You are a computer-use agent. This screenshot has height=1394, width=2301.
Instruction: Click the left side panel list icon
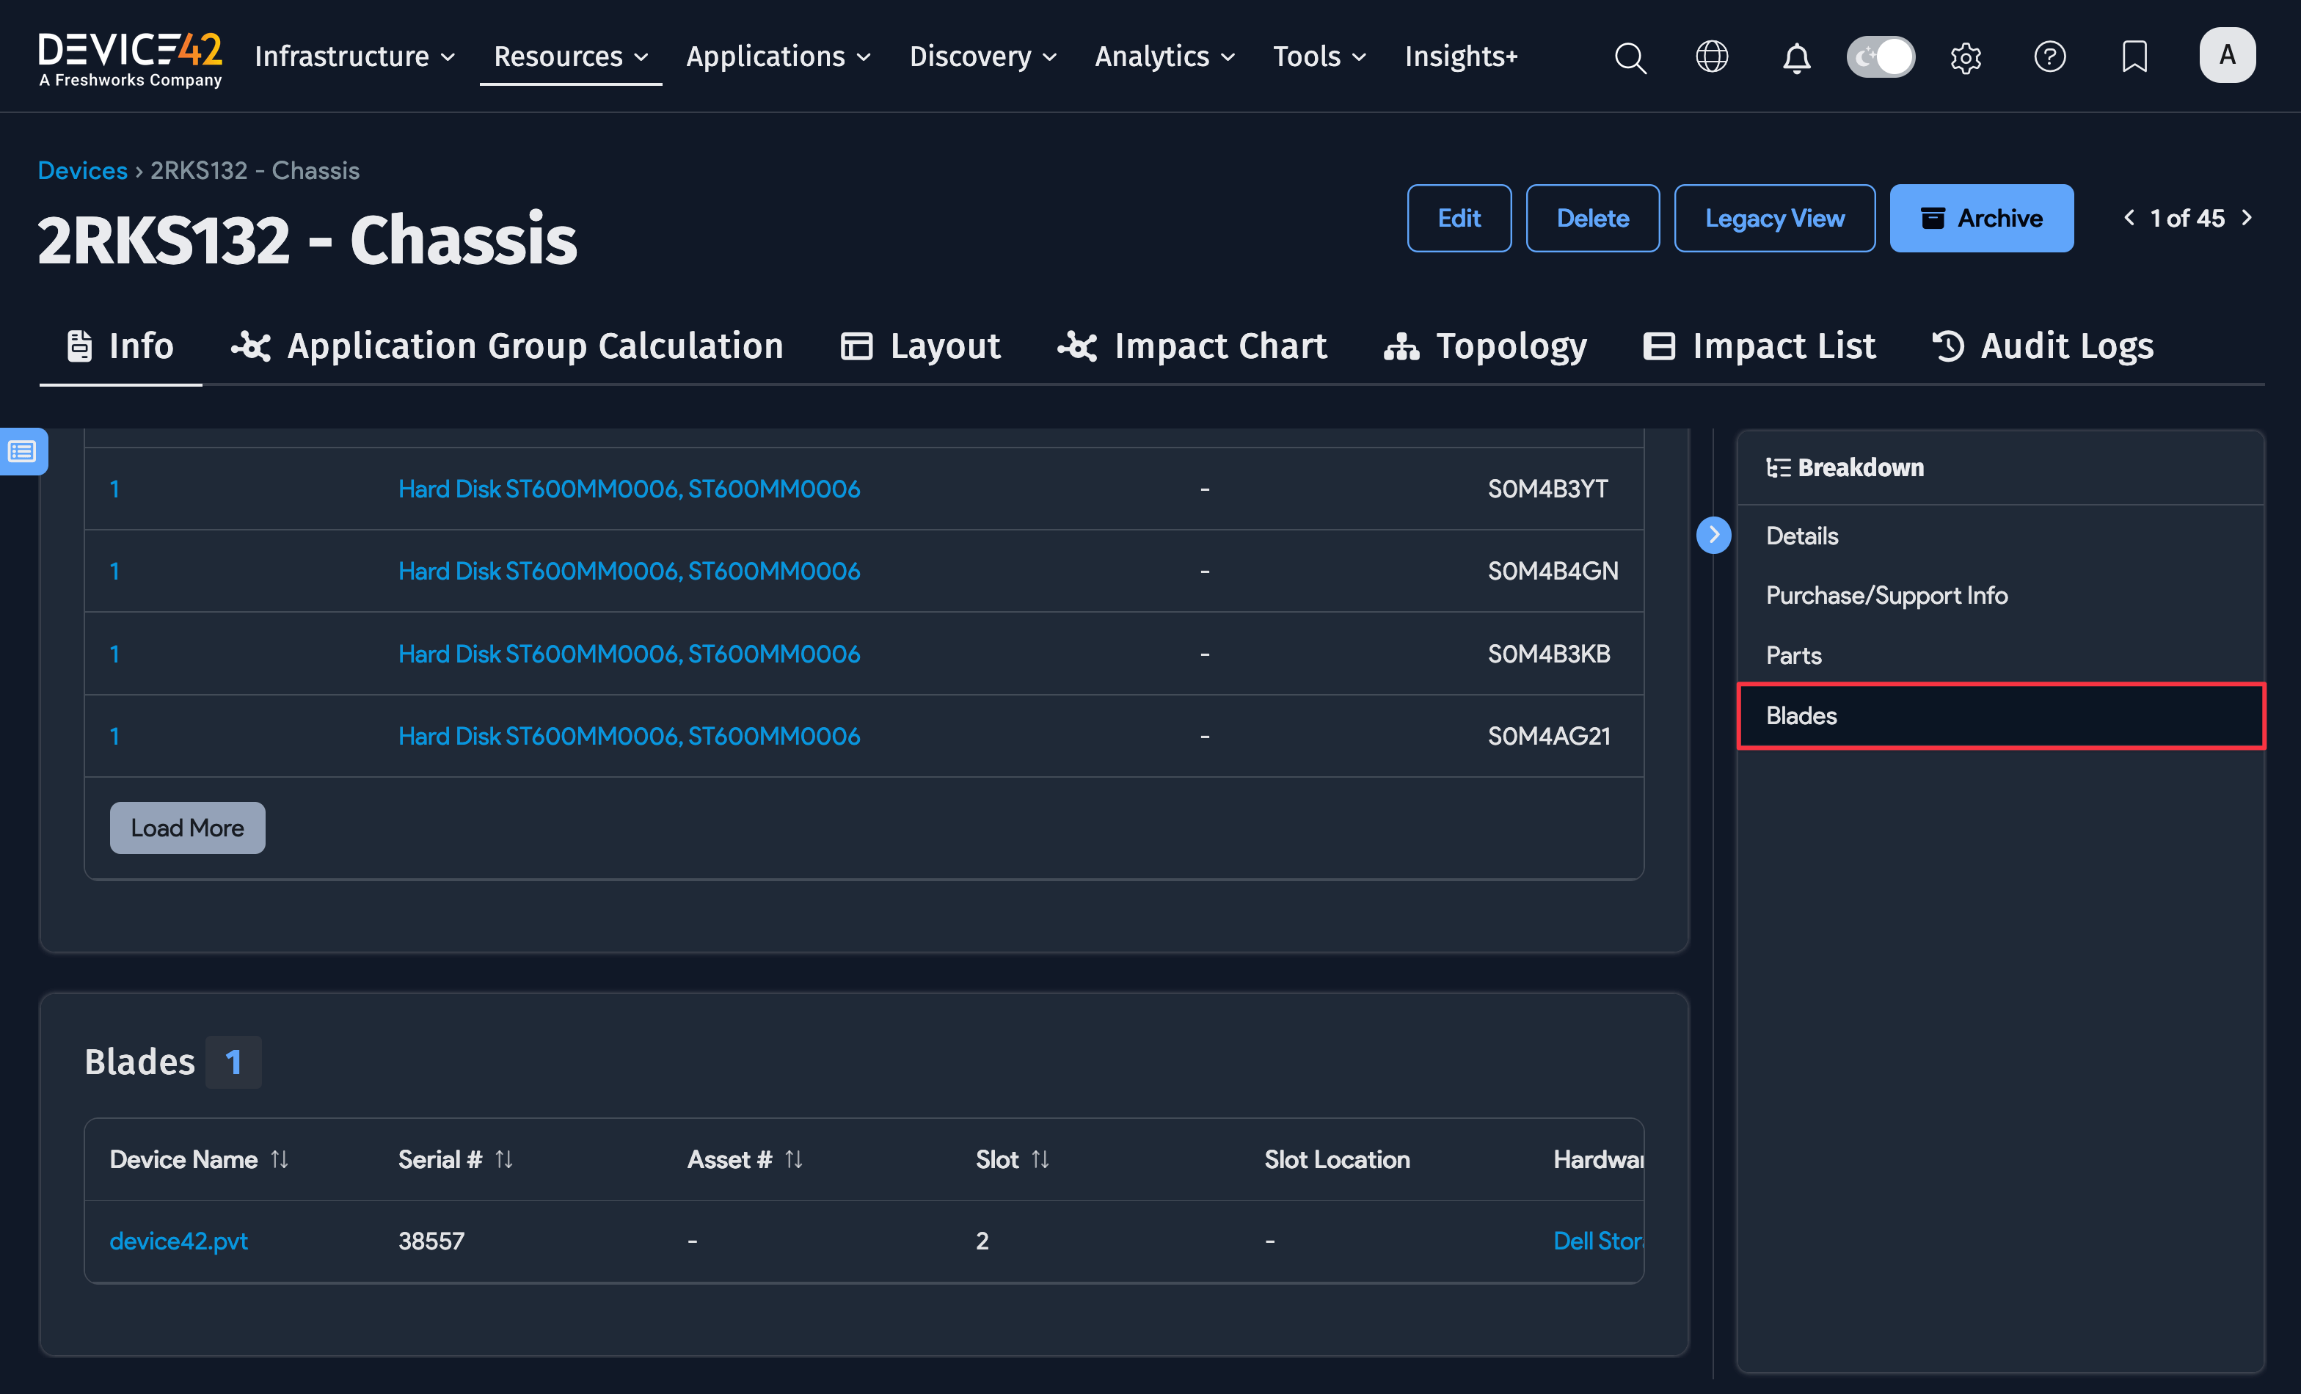pyautogui.click(x=23, y=452)
